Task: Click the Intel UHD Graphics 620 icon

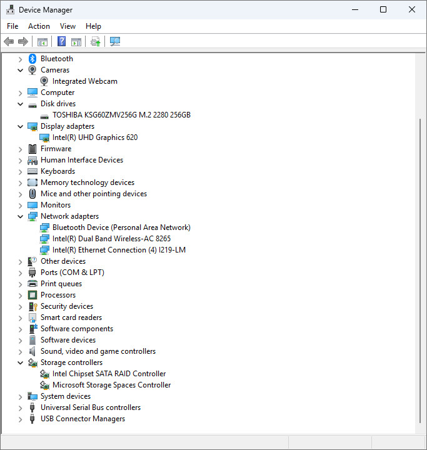Action: click(44, 137)
